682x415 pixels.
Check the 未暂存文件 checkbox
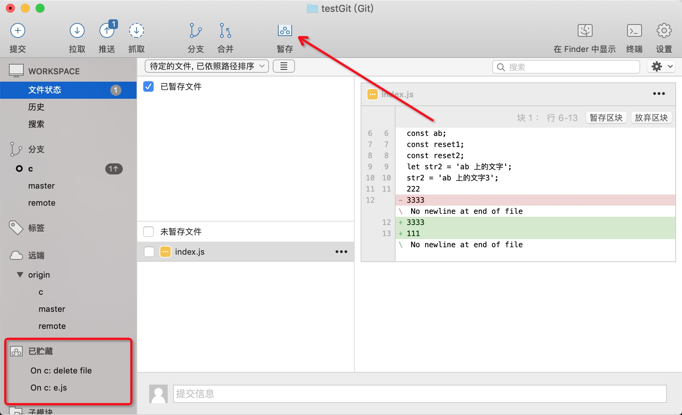148,231
